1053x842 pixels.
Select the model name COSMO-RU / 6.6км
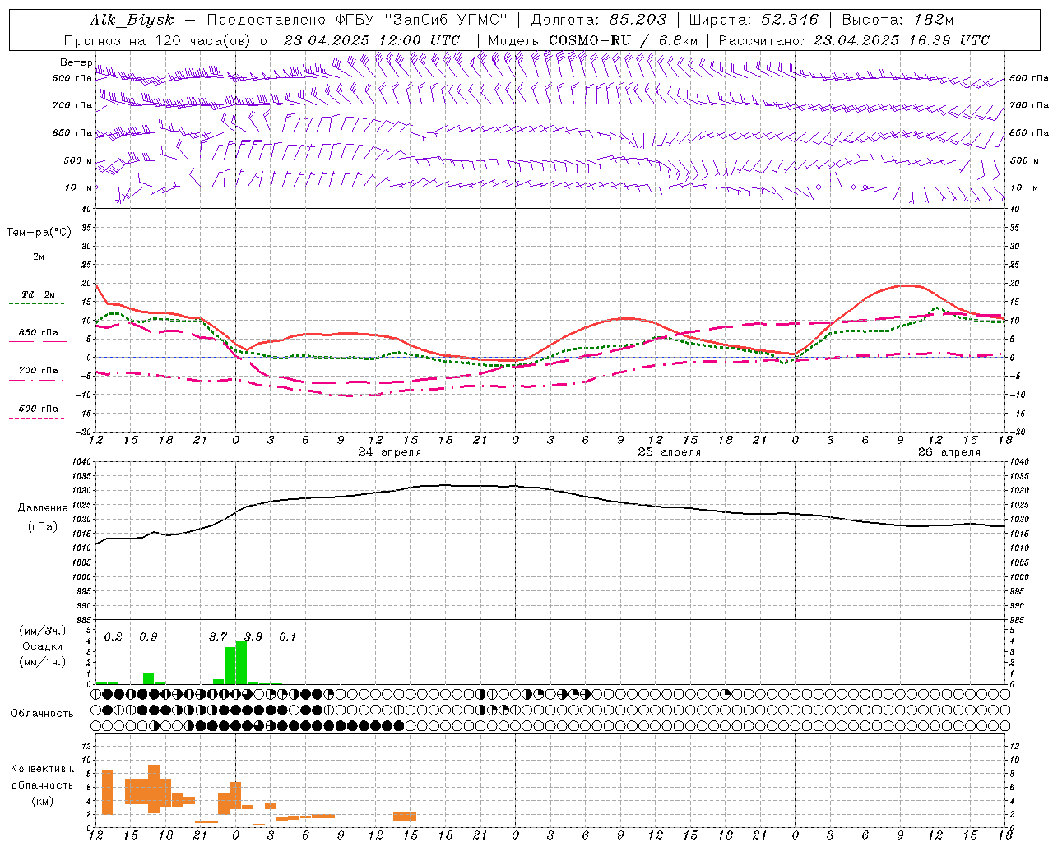point(623,40)
